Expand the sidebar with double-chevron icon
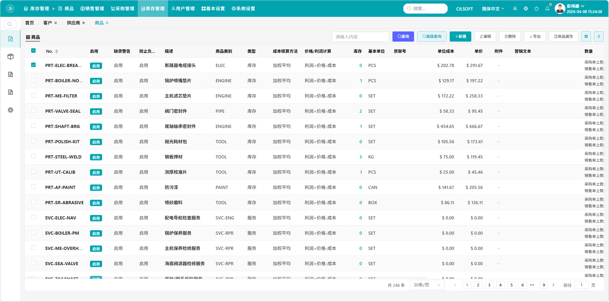Screen dimensions: 609x302 click(10, 9)
